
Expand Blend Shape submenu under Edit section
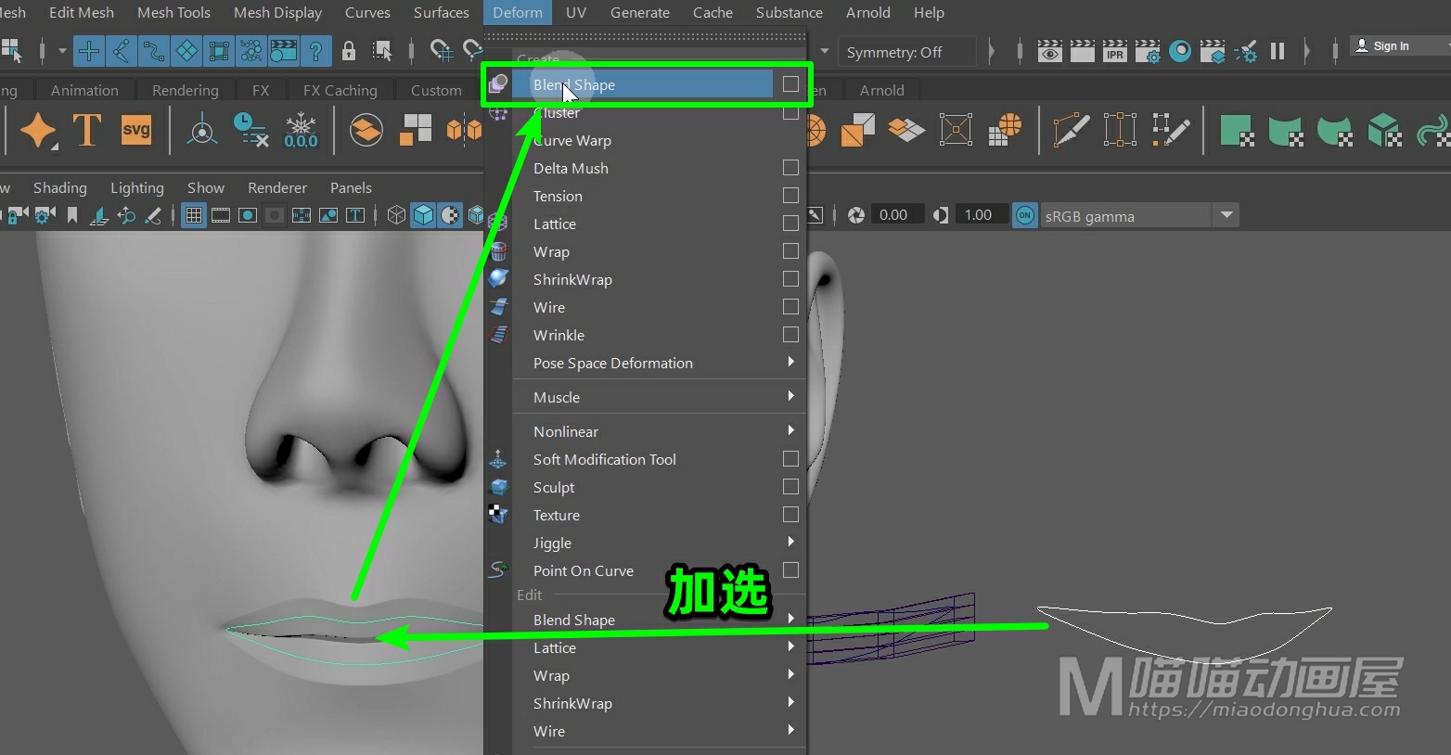pyautogui.click(x=660, y=620)
